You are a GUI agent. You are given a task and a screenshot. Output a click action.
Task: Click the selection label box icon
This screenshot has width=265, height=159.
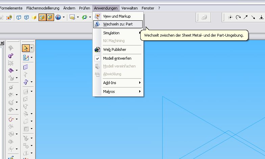pyautogui.click(x=72, y=17)
